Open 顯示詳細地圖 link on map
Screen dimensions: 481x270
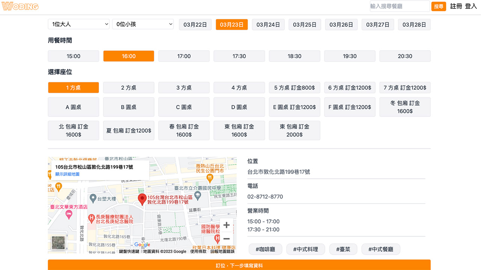(67, 174)
